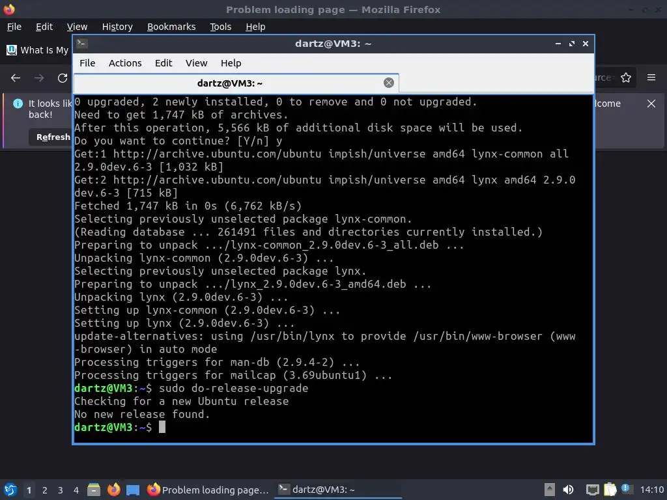Image resolution: width=667 pixels, height=500 pixels.
Task: Go back in Firefox
Action: [x=16, y=78]
